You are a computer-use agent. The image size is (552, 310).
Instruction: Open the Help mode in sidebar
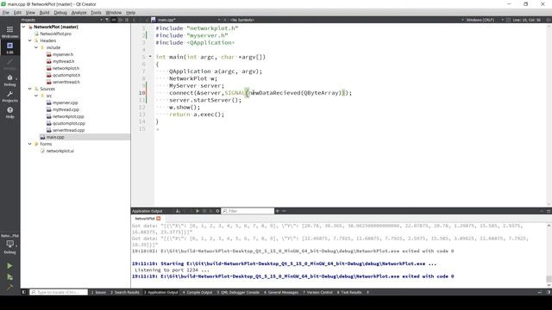[9, 113]
